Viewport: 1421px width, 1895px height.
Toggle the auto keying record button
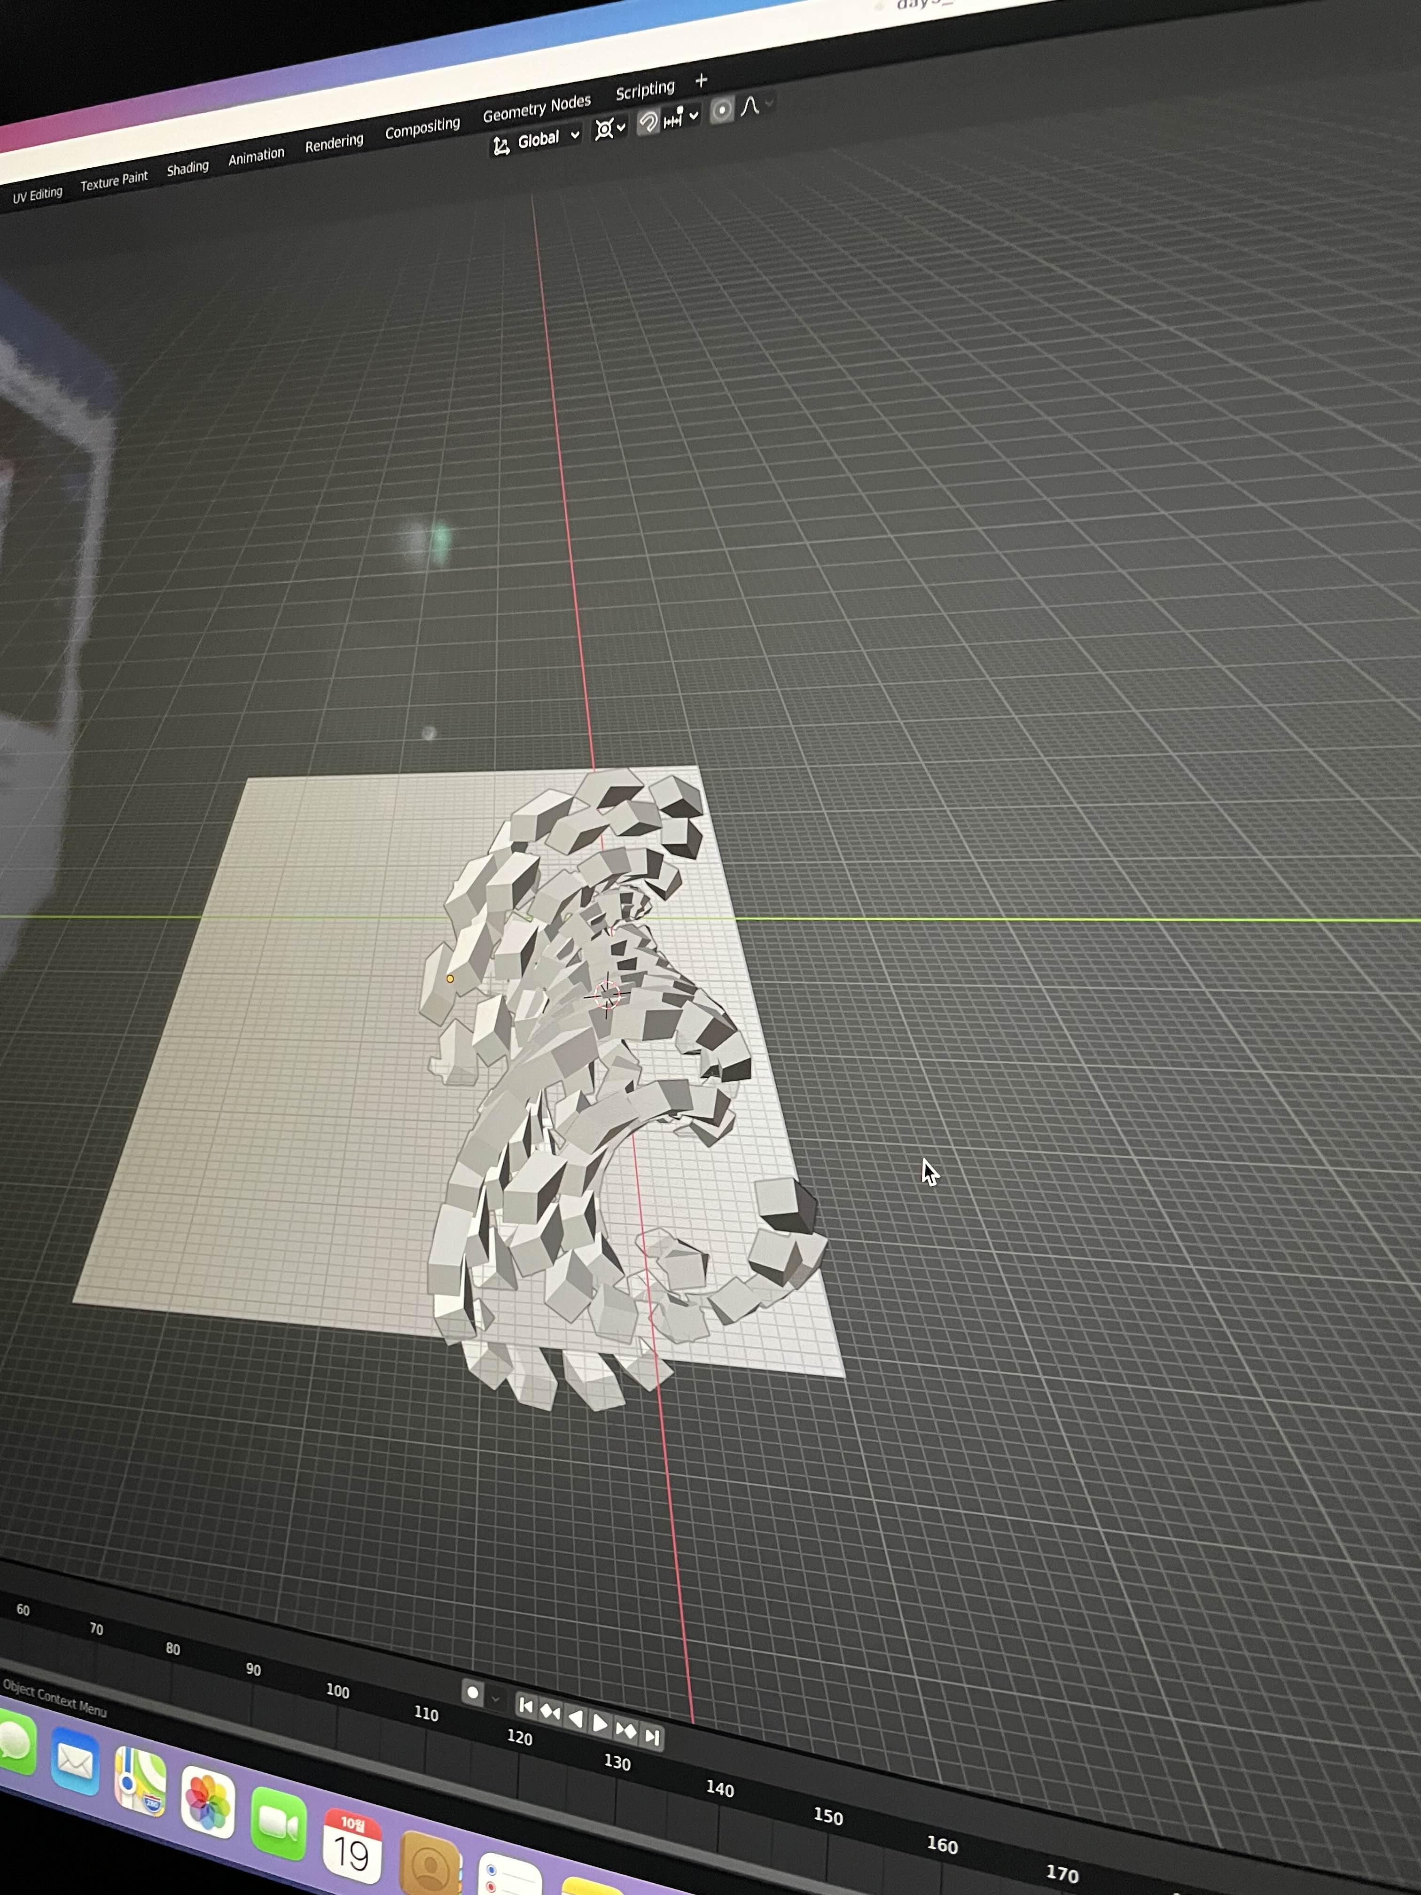point(473,1692)
